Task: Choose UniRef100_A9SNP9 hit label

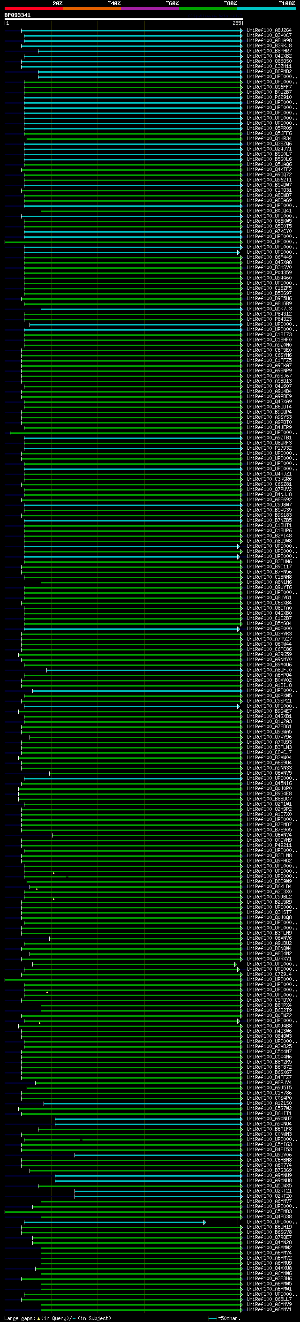Action: click(x=269, y=370)
